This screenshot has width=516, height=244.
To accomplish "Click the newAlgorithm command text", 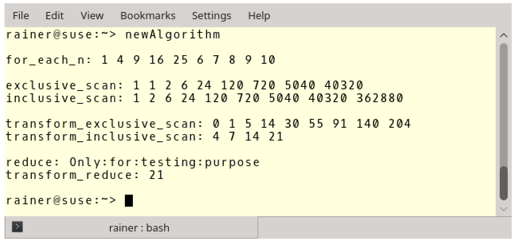I will (x=173, y=35).
